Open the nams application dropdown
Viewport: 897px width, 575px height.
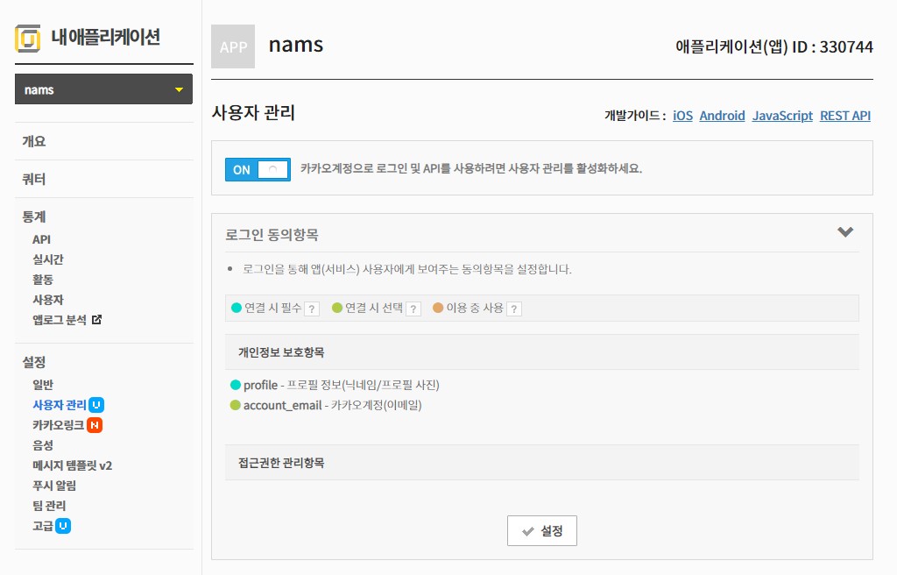(103, 89)
